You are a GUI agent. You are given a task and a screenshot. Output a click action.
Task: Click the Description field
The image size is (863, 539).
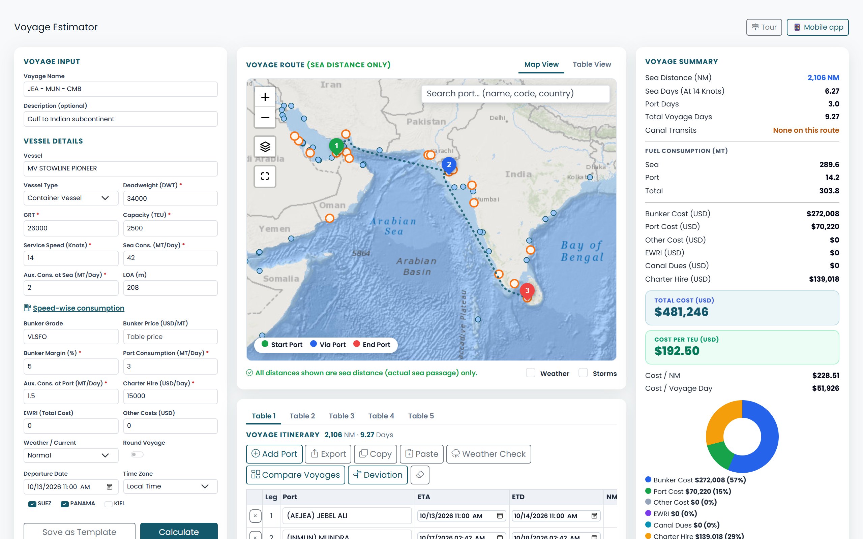121,119
